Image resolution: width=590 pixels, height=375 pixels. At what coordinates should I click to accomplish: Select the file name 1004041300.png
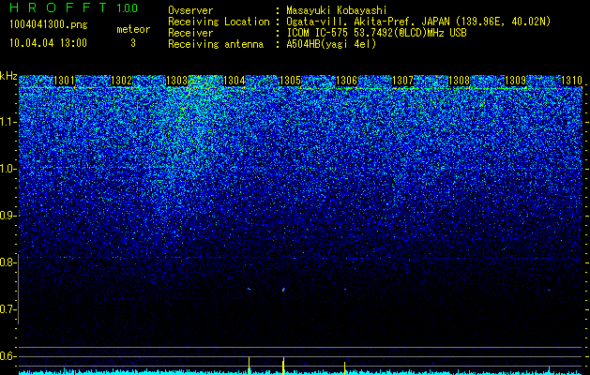49,25
